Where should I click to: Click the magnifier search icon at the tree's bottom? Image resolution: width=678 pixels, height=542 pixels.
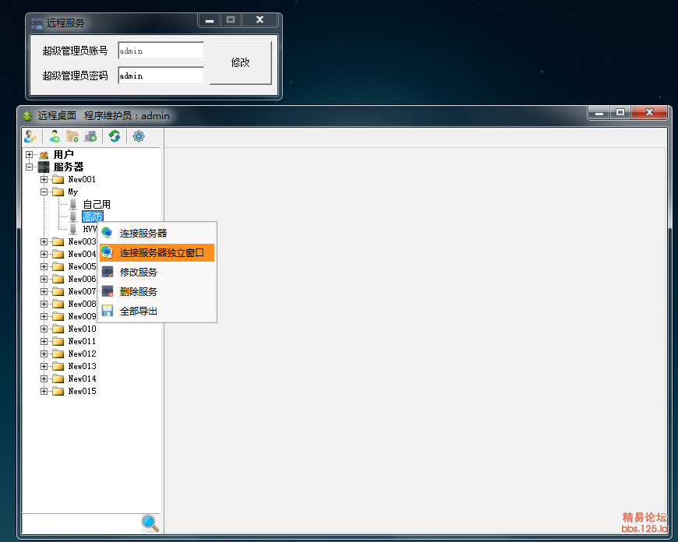[150, 523]
